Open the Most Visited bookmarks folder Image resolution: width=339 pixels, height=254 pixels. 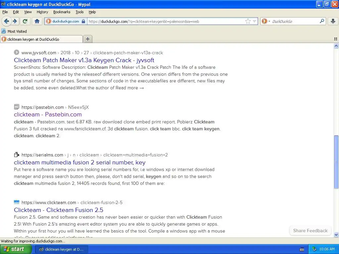[14, 31]
